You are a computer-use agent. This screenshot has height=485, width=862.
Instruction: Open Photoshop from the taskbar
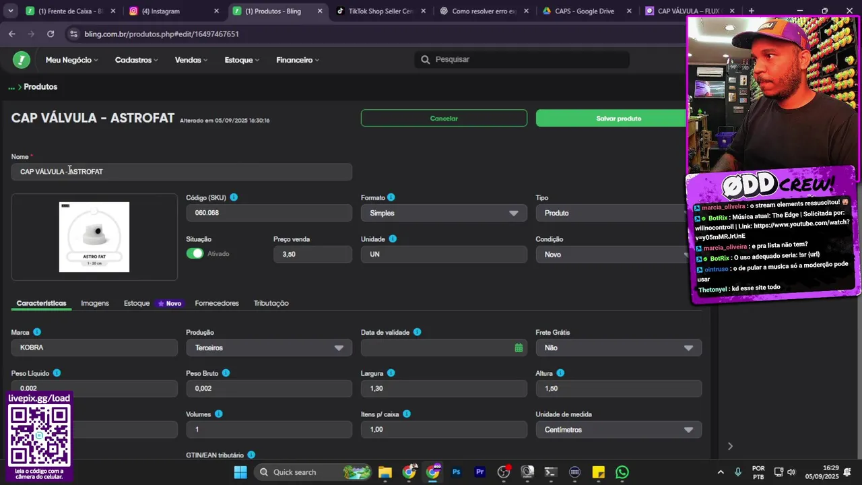click(457, 472)
